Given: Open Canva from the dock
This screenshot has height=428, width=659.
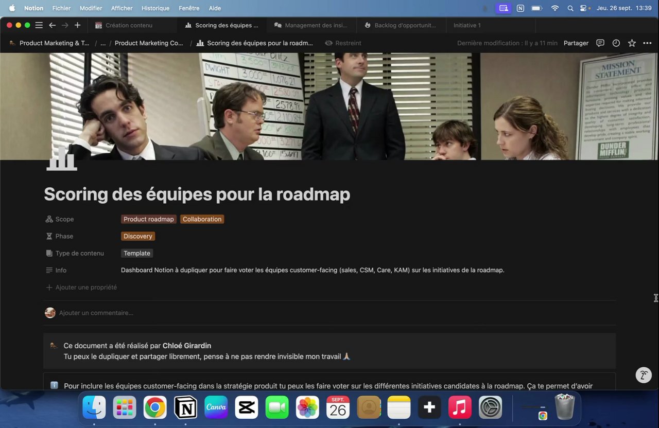Looking at the screenshot, I should (216, 408).
